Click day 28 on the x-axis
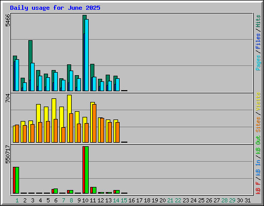264x206 pixels. pyautogui.click(x=224, y=200)
